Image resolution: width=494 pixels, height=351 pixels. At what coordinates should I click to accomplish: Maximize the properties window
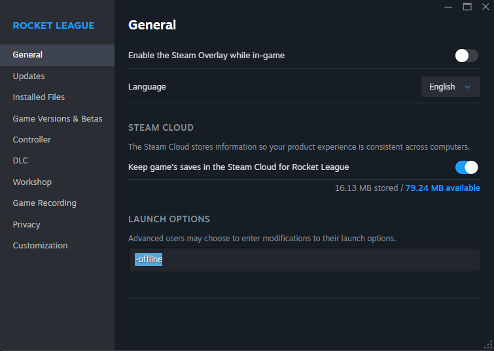click(x=467, y=7)
